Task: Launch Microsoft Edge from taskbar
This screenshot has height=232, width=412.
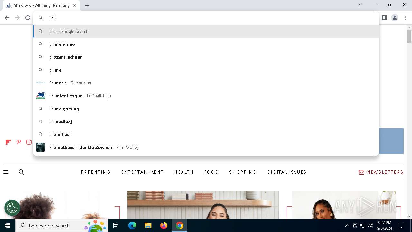Action: tap(132, 226)
